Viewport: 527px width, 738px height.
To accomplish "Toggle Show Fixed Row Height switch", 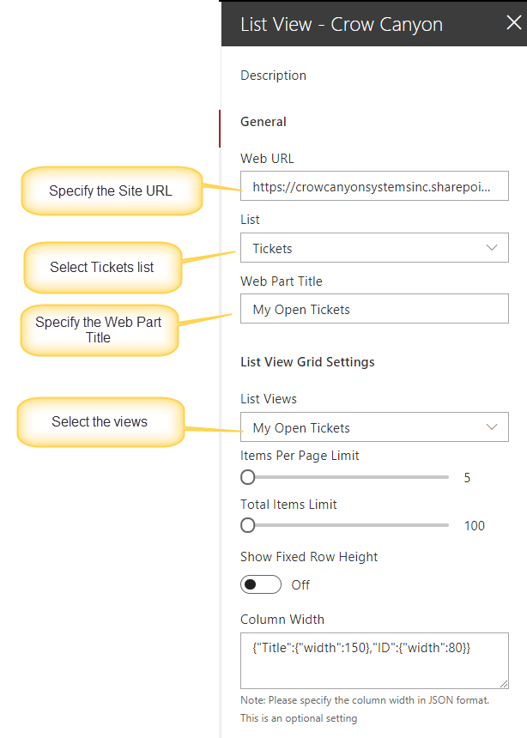I will tap(261, 584).
